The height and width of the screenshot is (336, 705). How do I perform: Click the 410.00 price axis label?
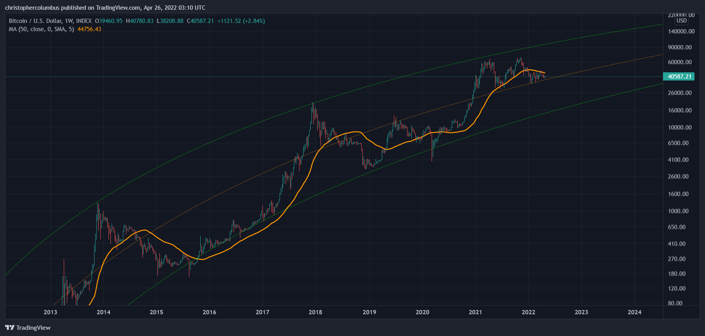click(677, 244)
